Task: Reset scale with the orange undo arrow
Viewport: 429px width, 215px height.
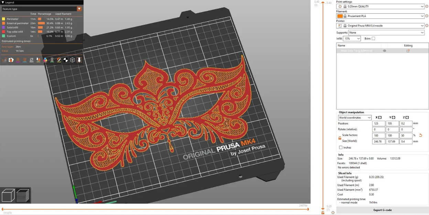Action: 420,136
